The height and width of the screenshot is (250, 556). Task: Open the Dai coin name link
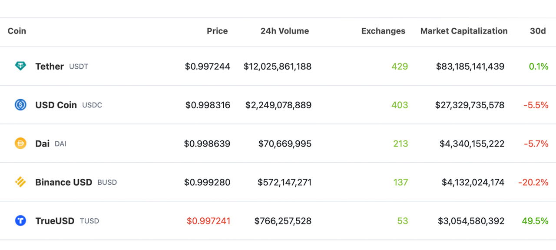point(43,143)
